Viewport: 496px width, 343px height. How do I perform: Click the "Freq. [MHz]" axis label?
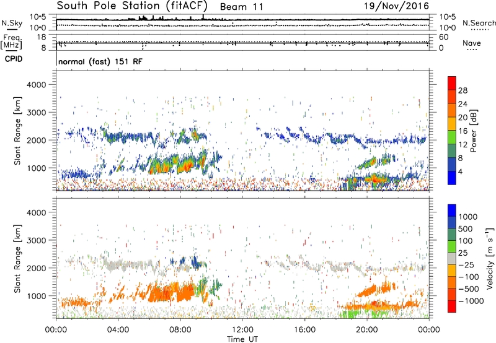[x=11, y=42]
